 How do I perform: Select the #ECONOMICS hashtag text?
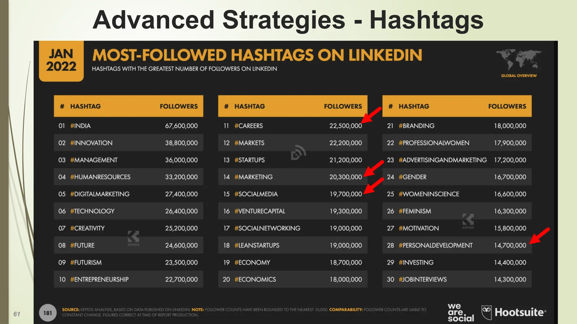pos(255,279)
